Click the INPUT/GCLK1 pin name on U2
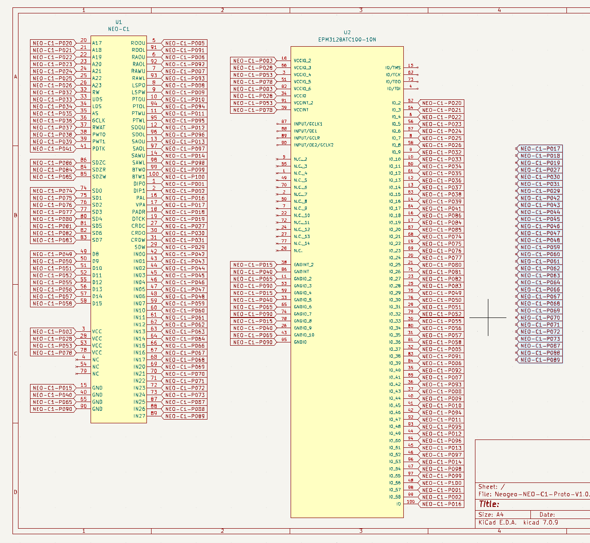This screenshot has width=590, height=543. 308,124
